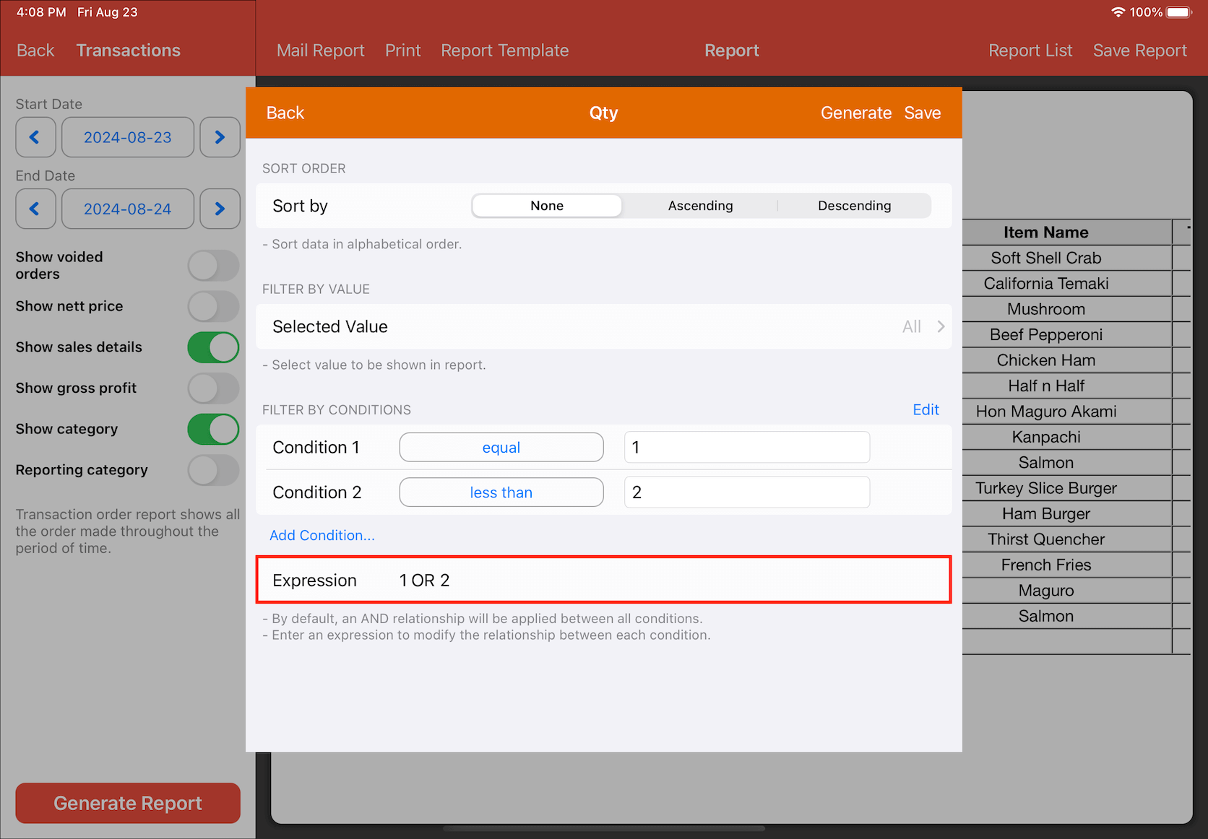Click Start Date next day arrow

220,137
